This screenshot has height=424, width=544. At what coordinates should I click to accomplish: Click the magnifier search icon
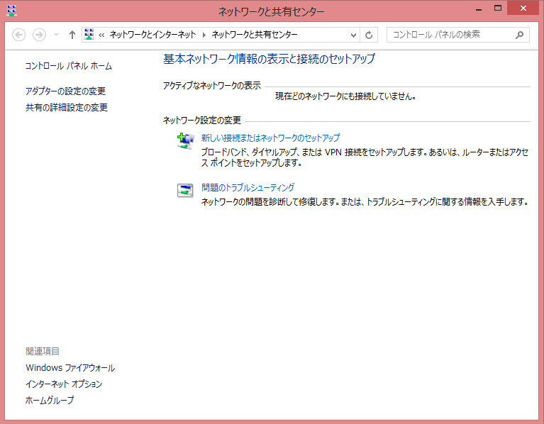tap(519, 35)
